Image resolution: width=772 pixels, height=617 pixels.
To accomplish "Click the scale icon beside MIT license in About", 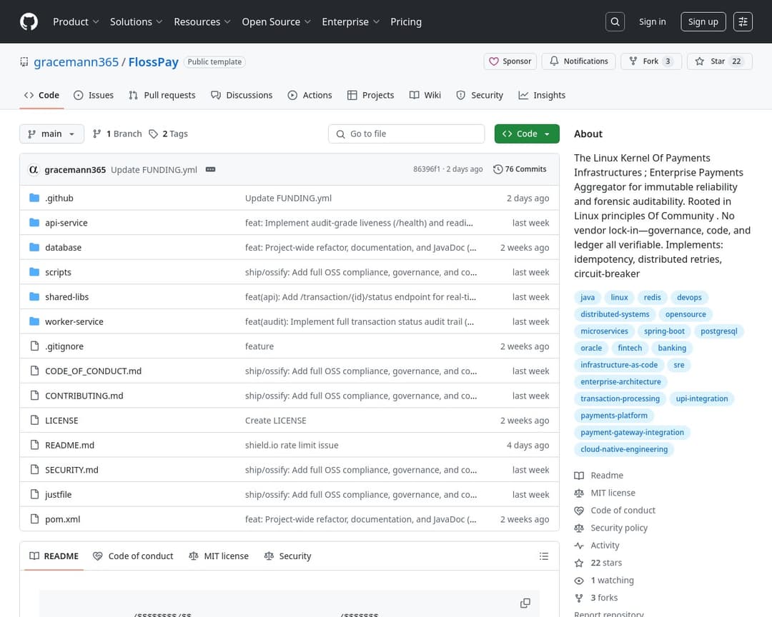I will pos(579,493).
